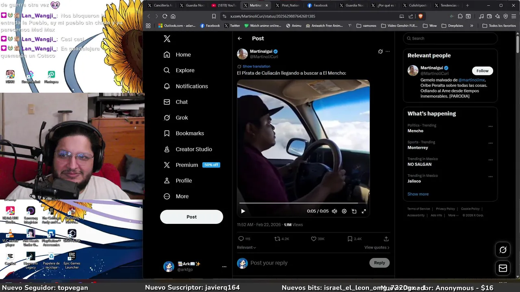Click the large Post button

point(191,217)
